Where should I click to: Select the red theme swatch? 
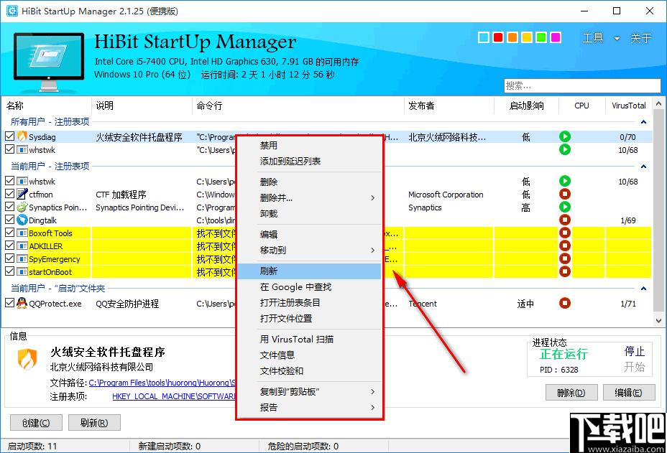point(498,37)
